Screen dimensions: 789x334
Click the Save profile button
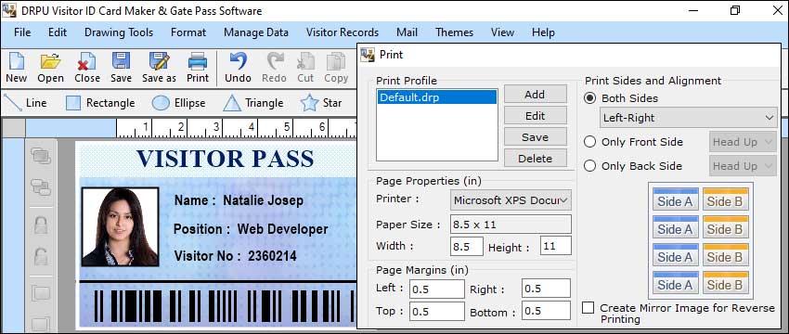[x=536, y=136]
